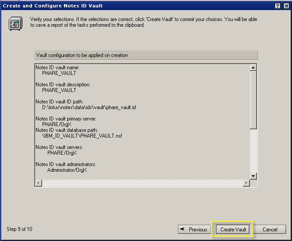Go back with the Previous button
The image size is (292, 241).
[x=194, y=230]
